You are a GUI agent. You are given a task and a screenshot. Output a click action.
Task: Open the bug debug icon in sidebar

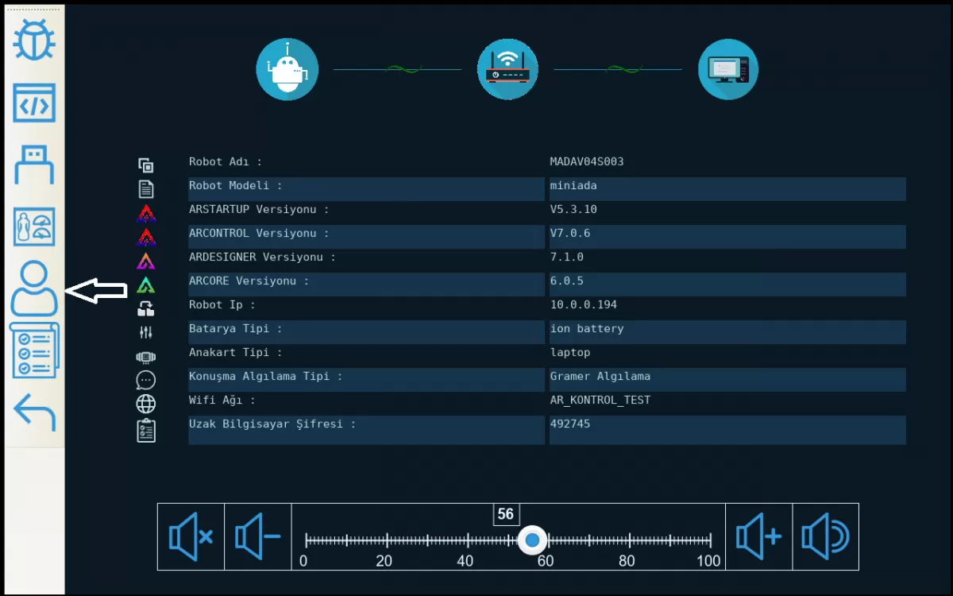click(x=34, y=40)
